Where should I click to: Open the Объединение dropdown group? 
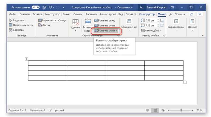click(x=129, y=27)
